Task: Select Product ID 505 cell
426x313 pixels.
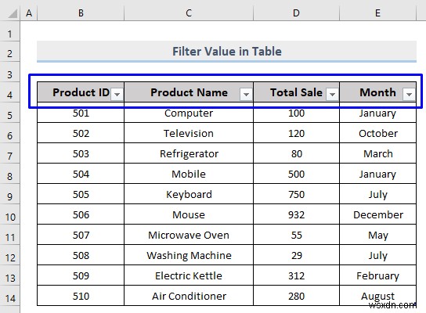Action: (x=81, y=194)
